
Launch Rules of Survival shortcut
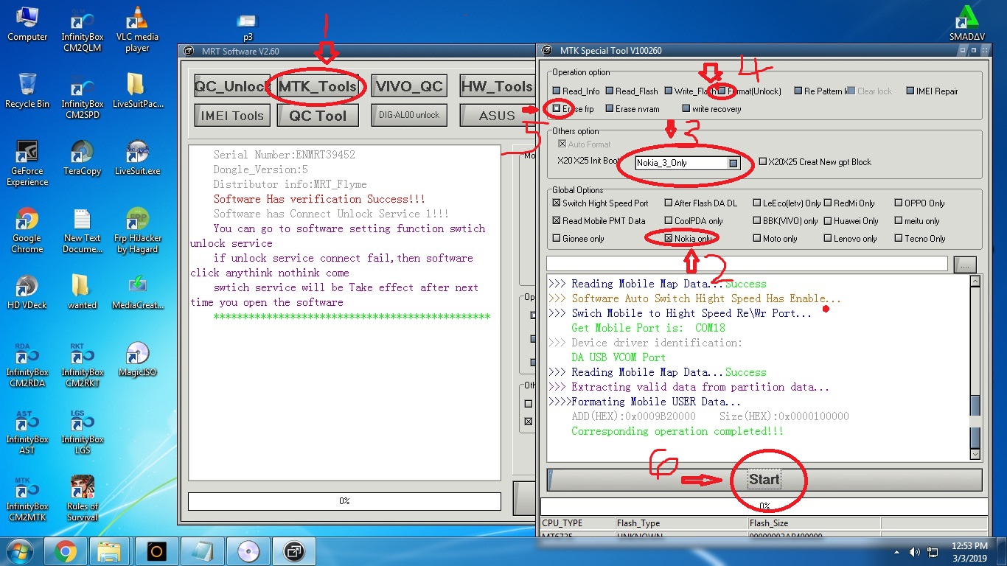pyautogui.click(x=83, y=499)
